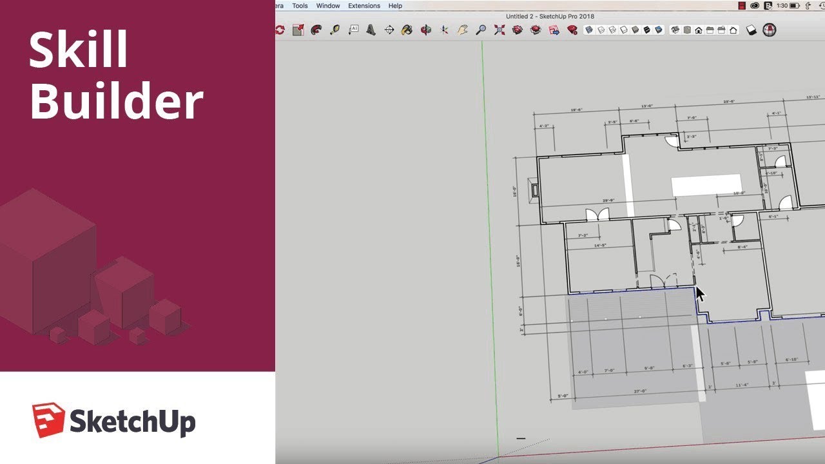The height and width of the screenshot is (464, 825).
Task: Open the Window menu
Action: tap(327, 5)
